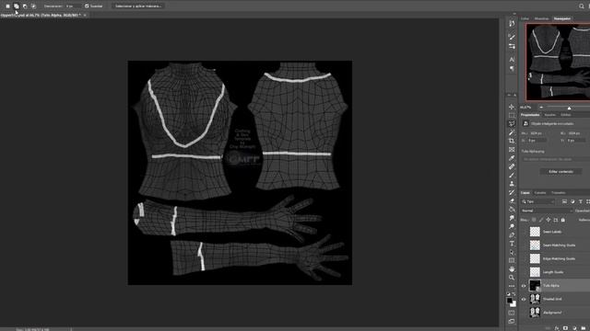Switch to the Ajustes tab
Viewport: 590px width, 331px height.
click(x=549, y=115)
